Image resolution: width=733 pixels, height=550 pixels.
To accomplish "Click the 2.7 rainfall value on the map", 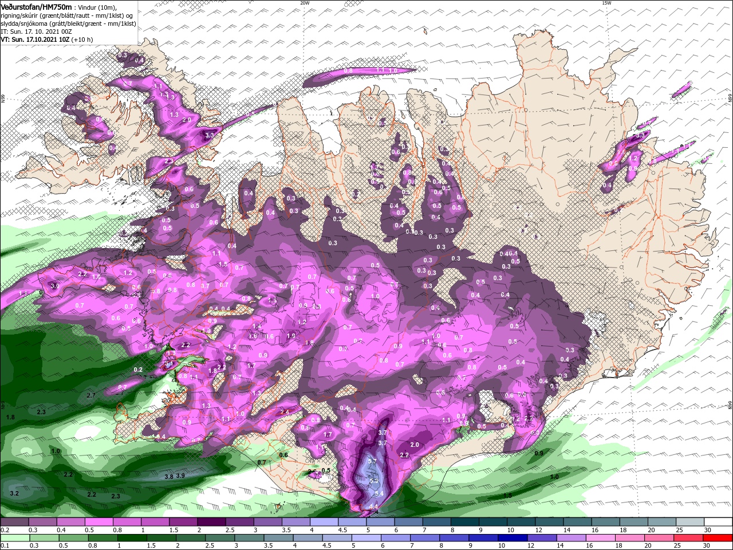I will point(91,396).
